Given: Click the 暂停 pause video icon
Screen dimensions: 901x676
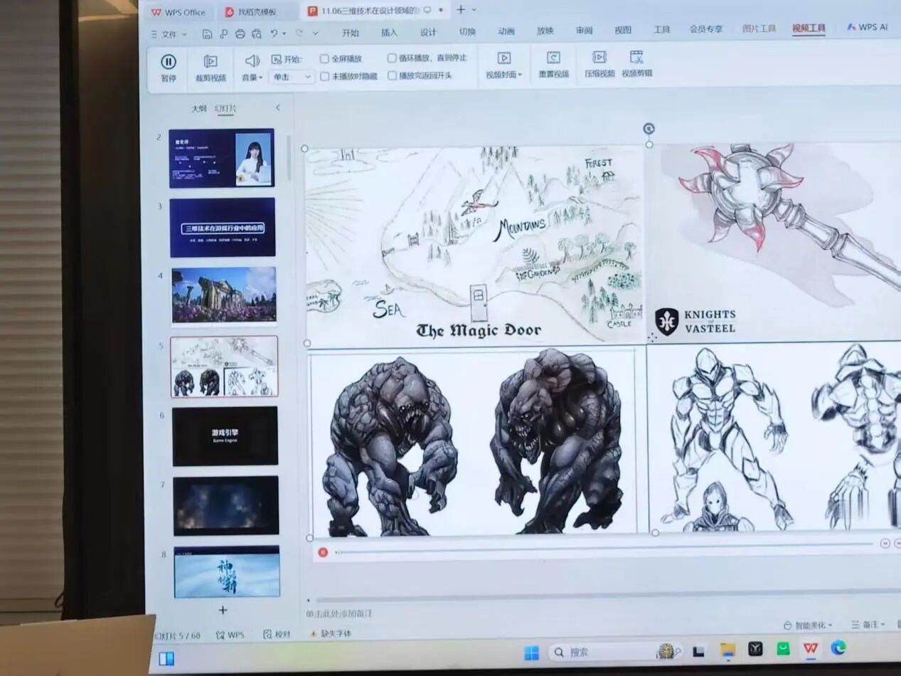Looking at the screenshot, I should (x=169, y=62).
